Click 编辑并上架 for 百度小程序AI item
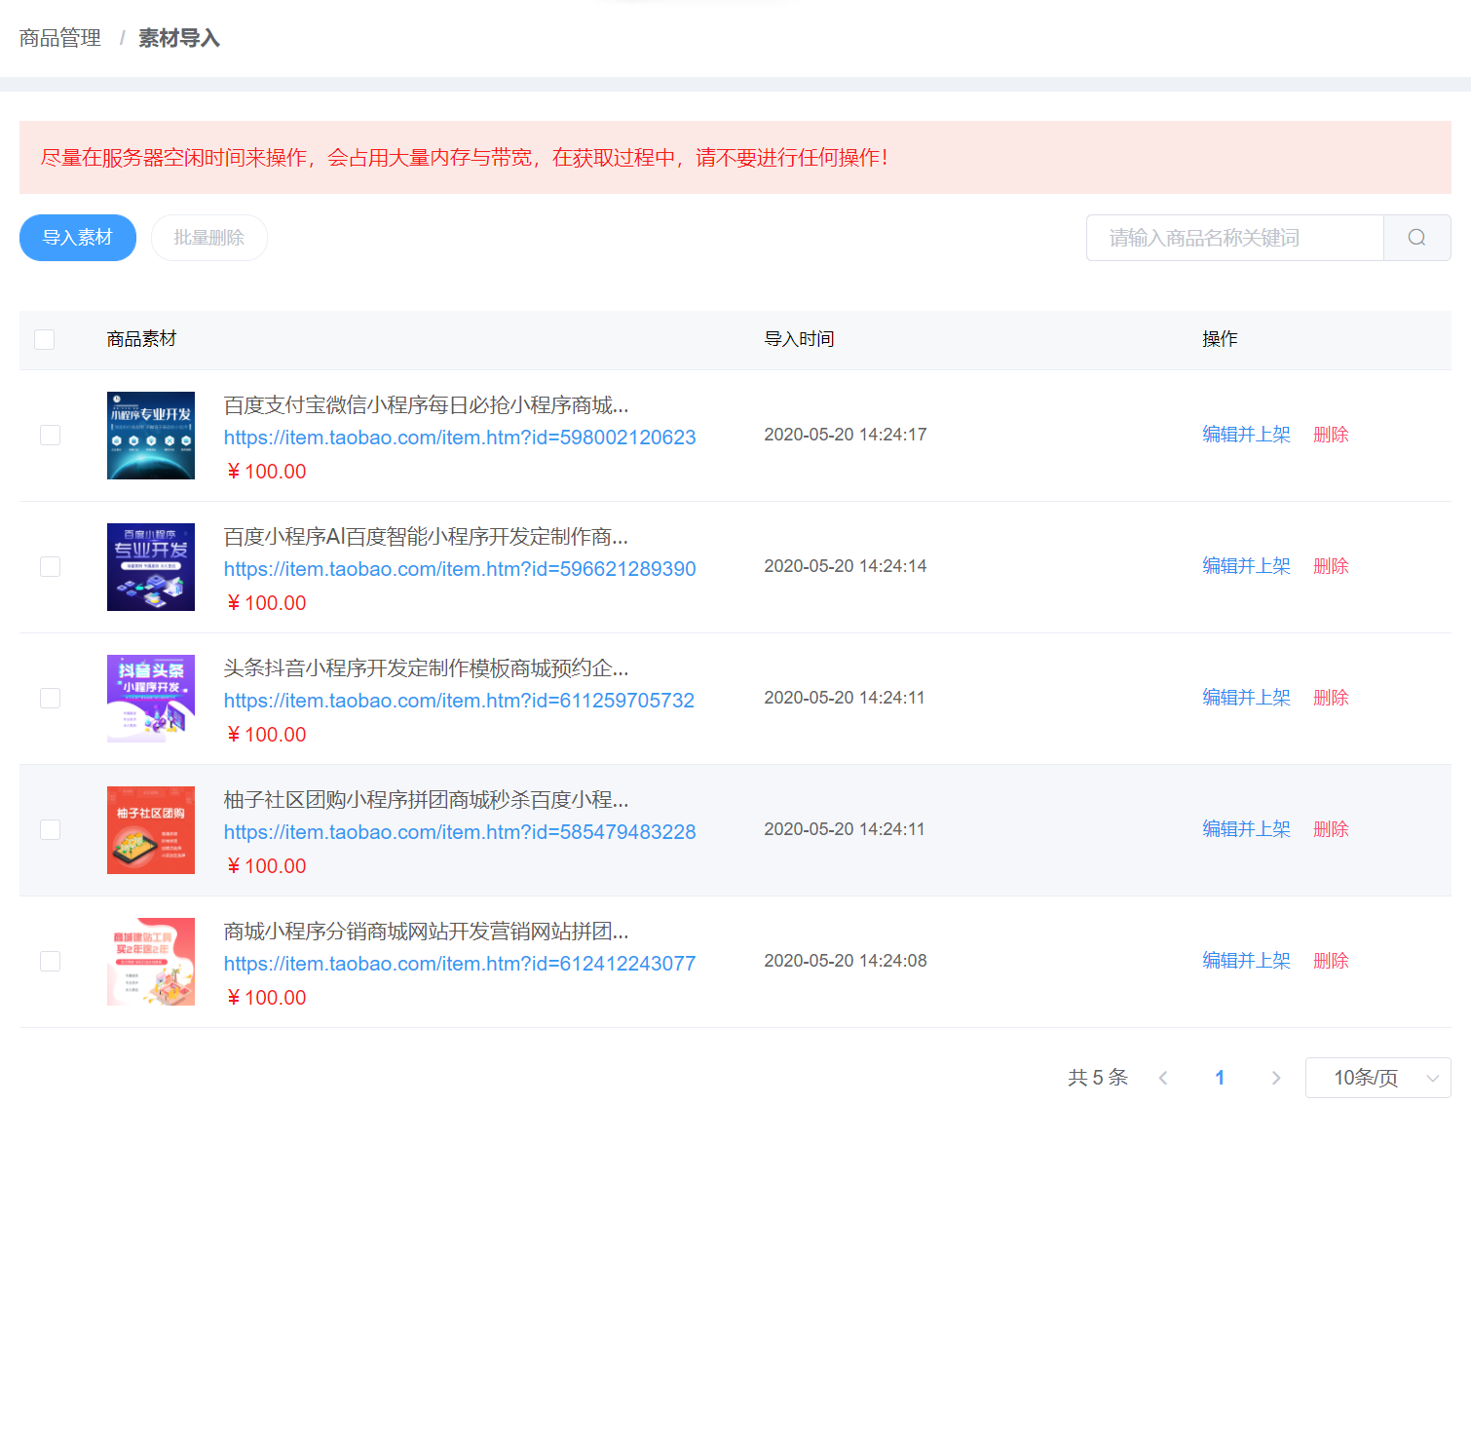The image size is (1471, 1448). pos(1246,566)
